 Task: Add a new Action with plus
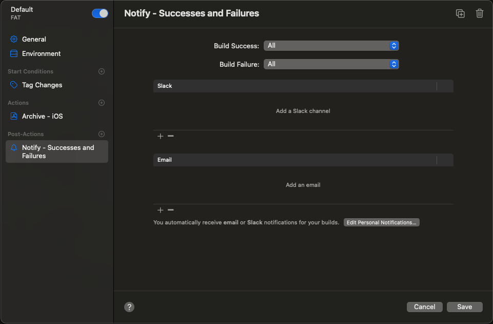coord(102,103)
